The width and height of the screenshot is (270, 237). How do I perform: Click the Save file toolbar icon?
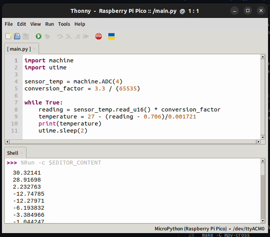pyautogui.click(x=26, y=36)
